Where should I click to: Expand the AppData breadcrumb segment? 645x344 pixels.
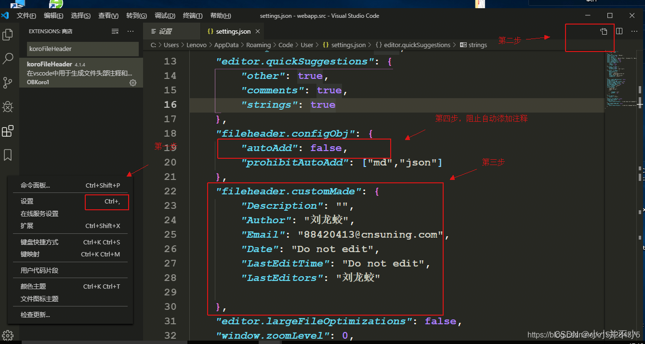226,45
